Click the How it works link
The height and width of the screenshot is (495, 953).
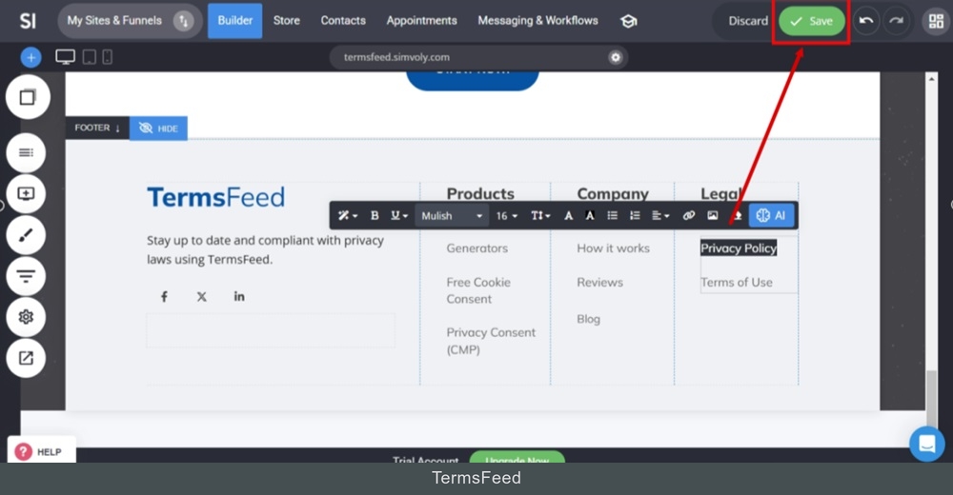pyautogui.click(x=613, y=247)
